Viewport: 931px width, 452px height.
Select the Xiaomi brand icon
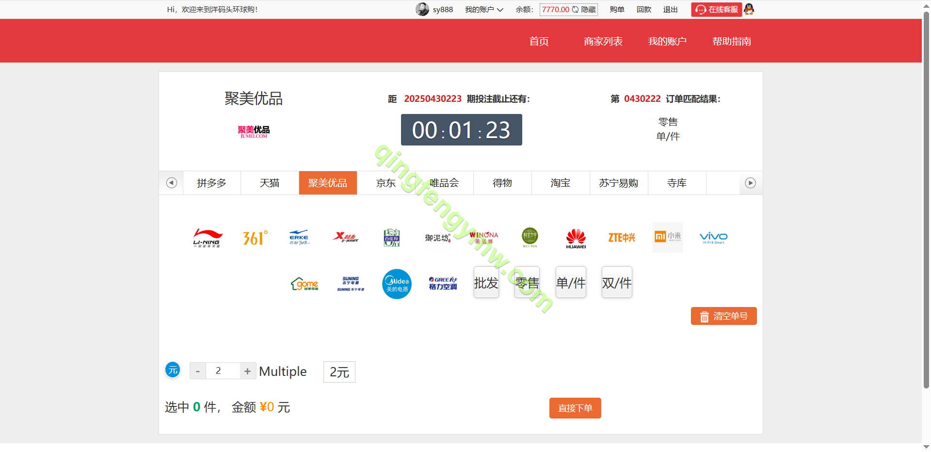(668, 237)
